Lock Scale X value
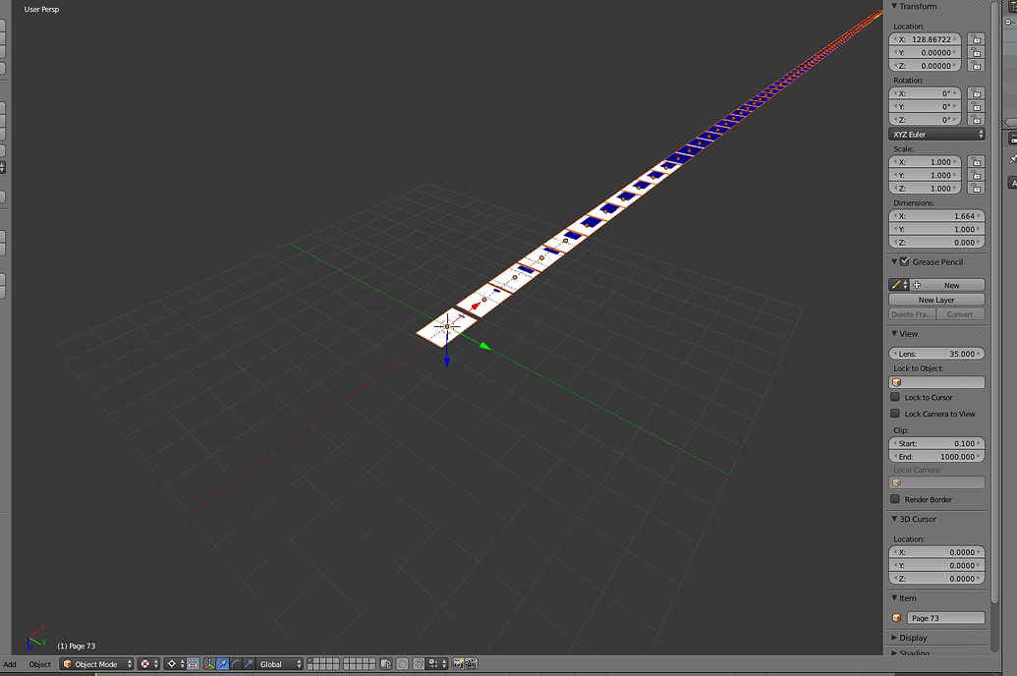The width and height of the screenshot is (1017, 676). click(976, 161)
